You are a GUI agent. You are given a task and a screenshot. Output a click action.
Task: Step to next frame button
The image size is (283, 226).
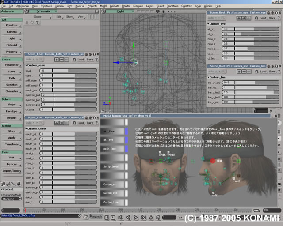[113, 218]
